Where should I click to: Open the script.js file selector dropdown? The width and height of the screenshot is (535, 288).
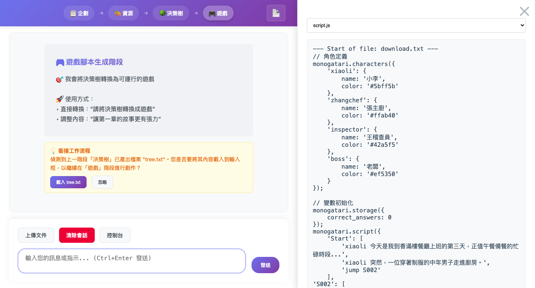tap(416, 25)
